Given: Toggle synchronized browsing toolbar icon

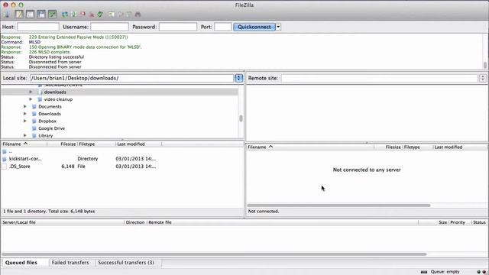Looking at the screenshot, I should pos(129,15).
